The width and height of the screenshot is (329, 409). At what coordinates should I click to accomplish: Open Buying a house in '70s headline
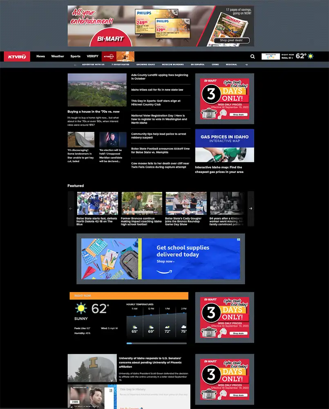tap(93, 112)
